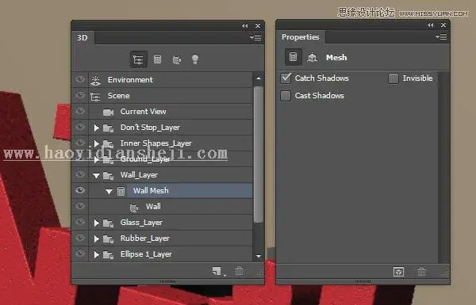This screenshot has height=305, width=476.
Task: Collapse the Properties panel to icons
Action: (x=431, y=25)
